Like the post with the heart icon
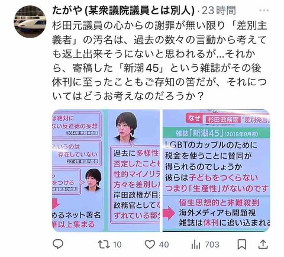 (x=150, y=245)
